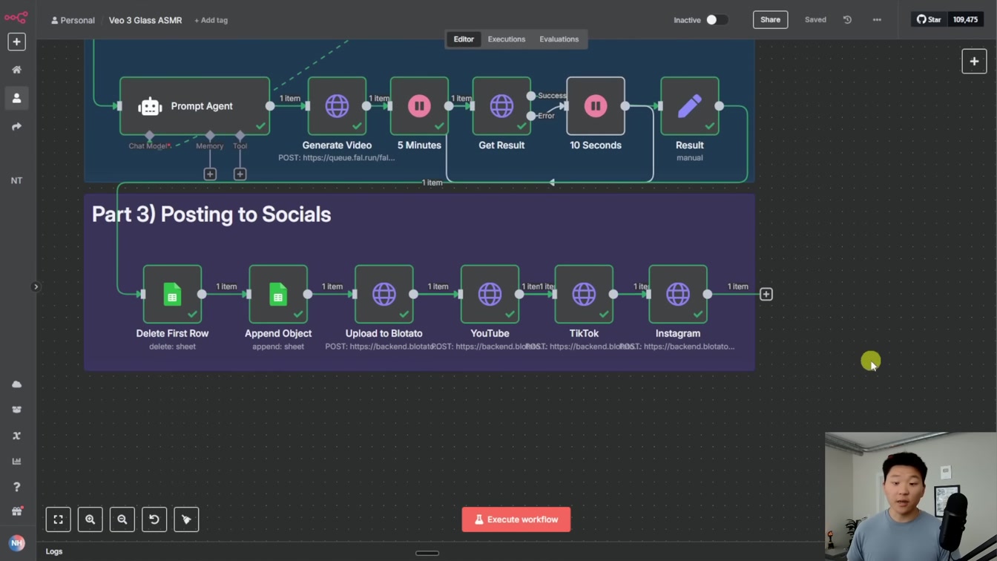This screenshot has width=997, height=561.
Task: Click the Saved status text
Action: point(815,20)
